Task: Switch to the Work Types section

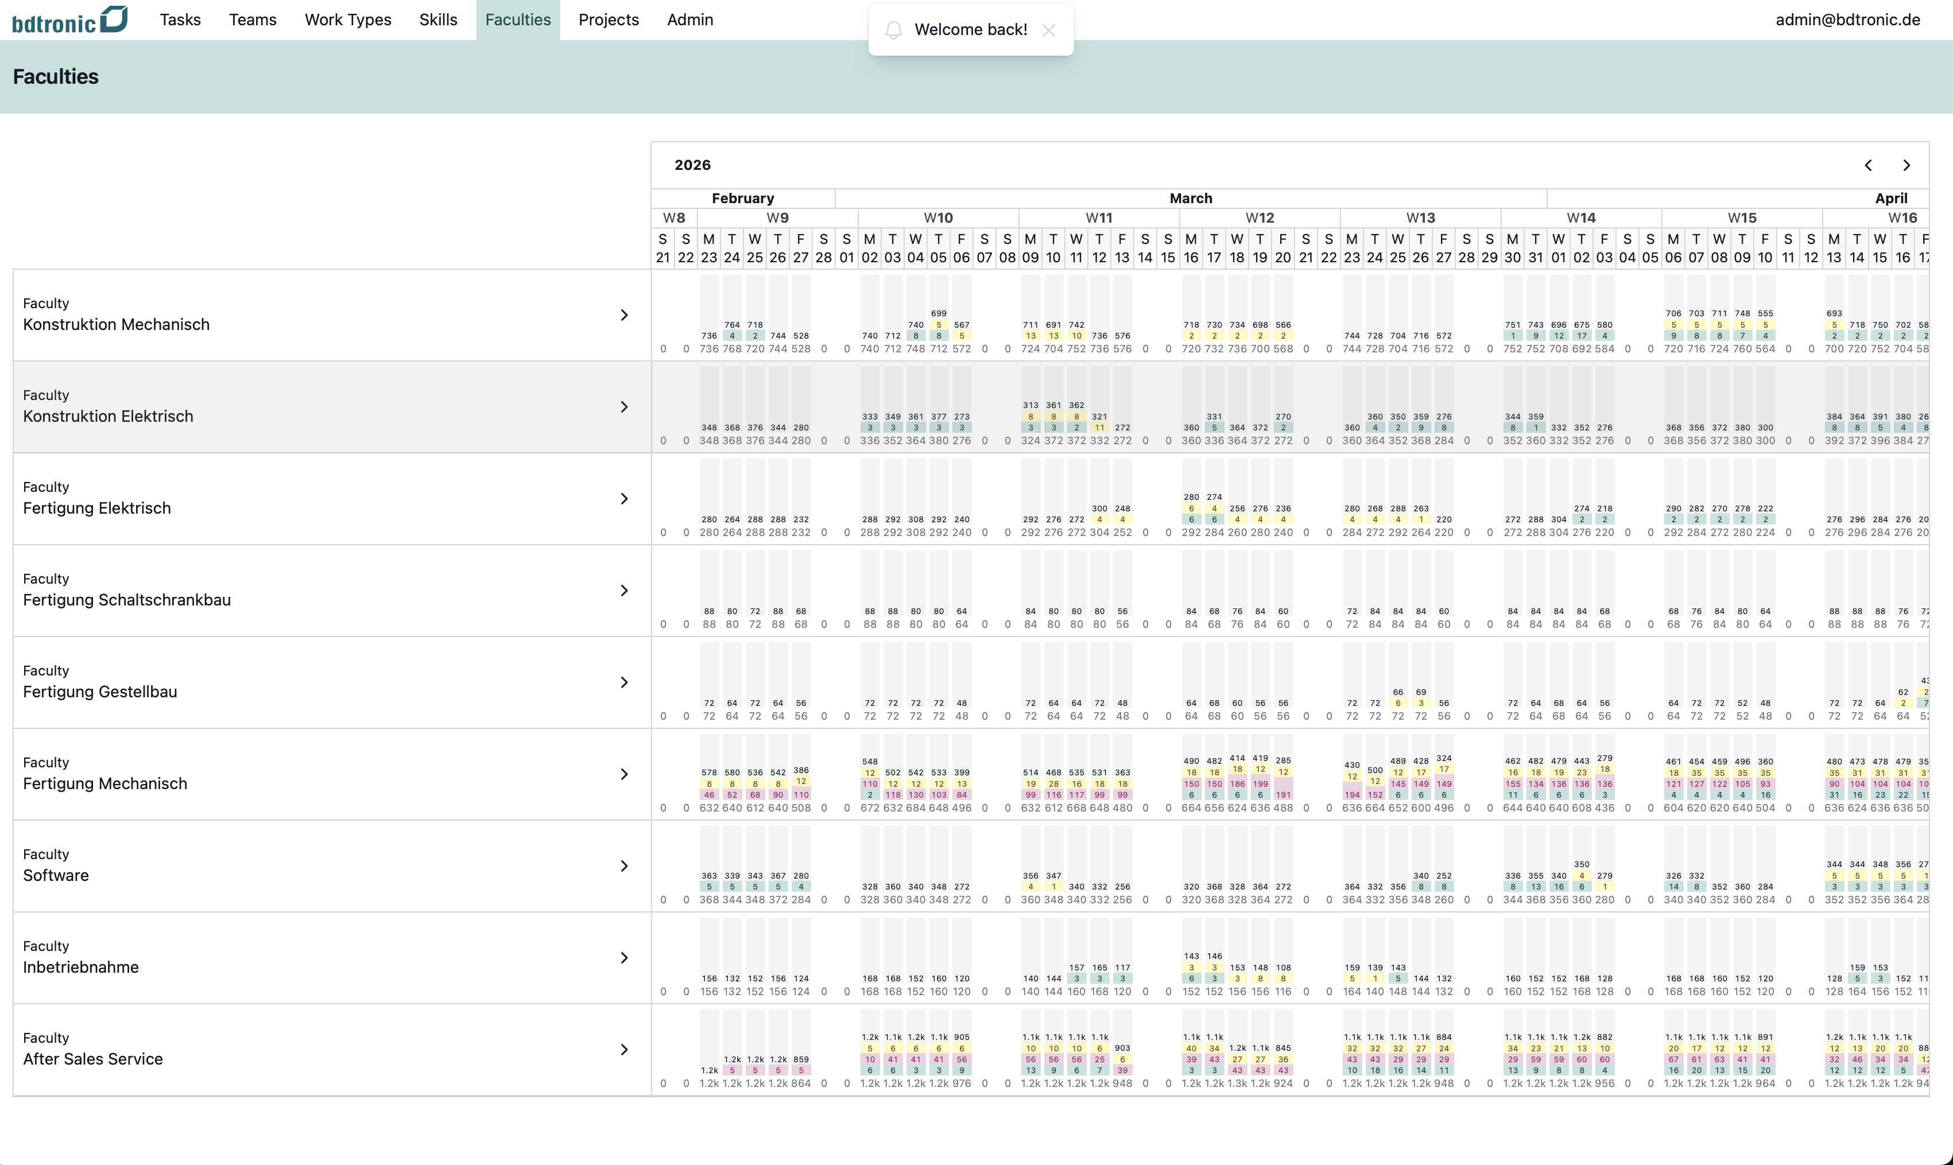Action: [348, 19]
